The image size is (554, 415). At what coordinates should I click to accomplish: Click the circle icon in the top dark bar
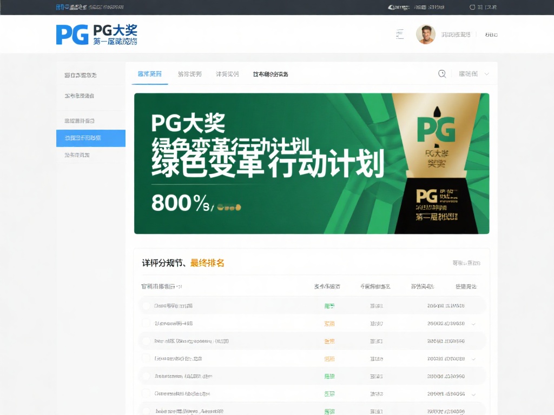(472, 7)
